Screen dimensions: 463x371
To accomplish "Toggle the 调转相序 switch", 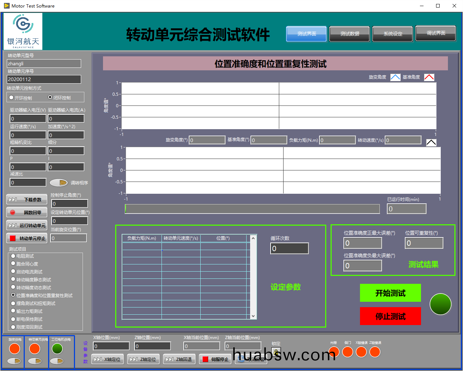I will [59, 183].
